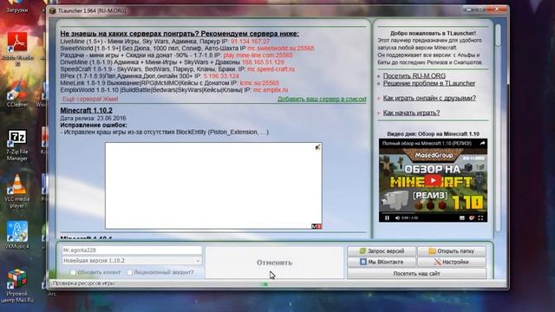Open link 'Как играть онлайн с друзьями?'

pos(429,98)
